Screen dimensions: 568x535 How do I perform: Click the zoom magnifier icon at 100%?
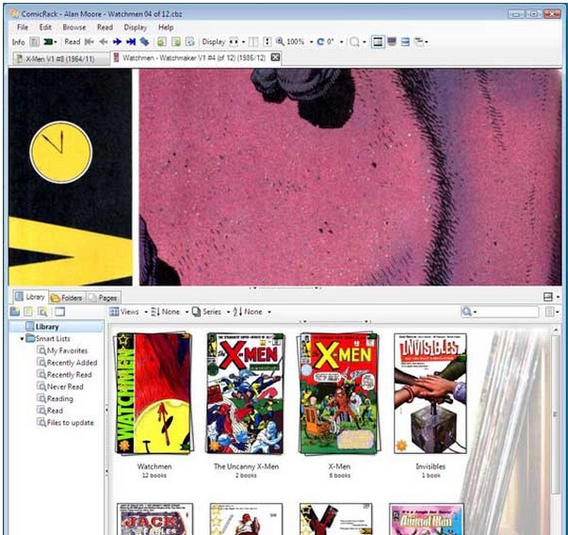tap(280, 42)
